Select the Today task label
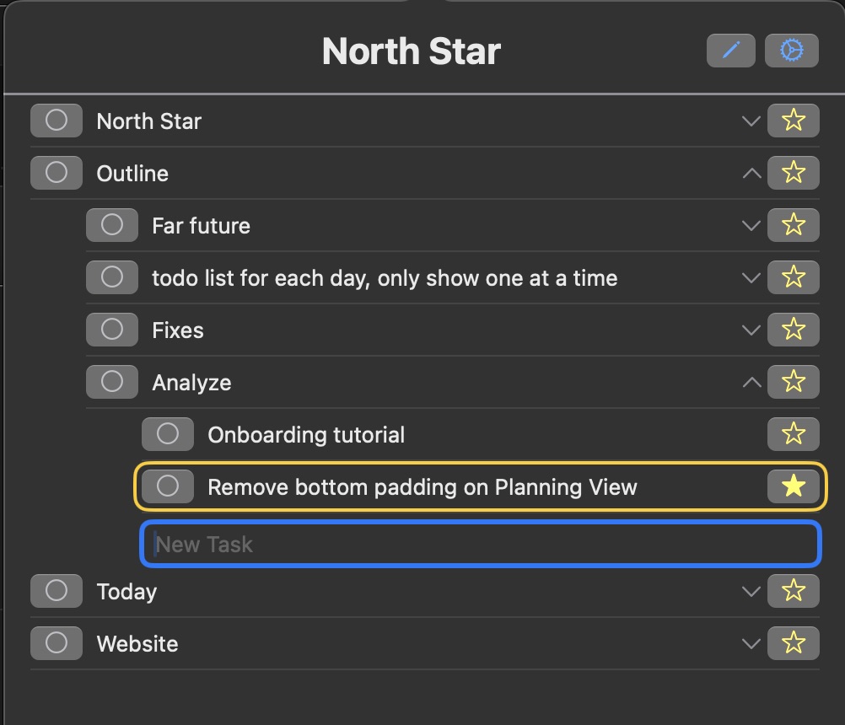 (126, 592)
